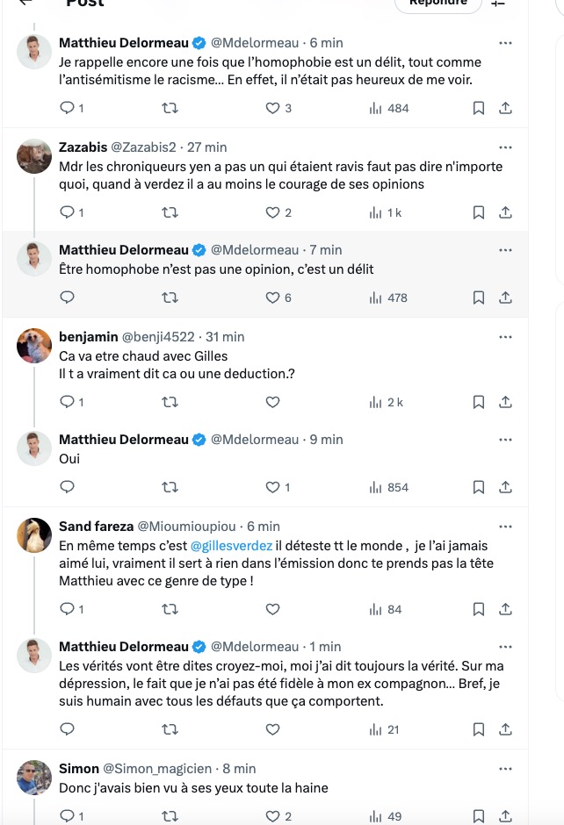Open the more options menu on Simon's tweet

point(505,770)
